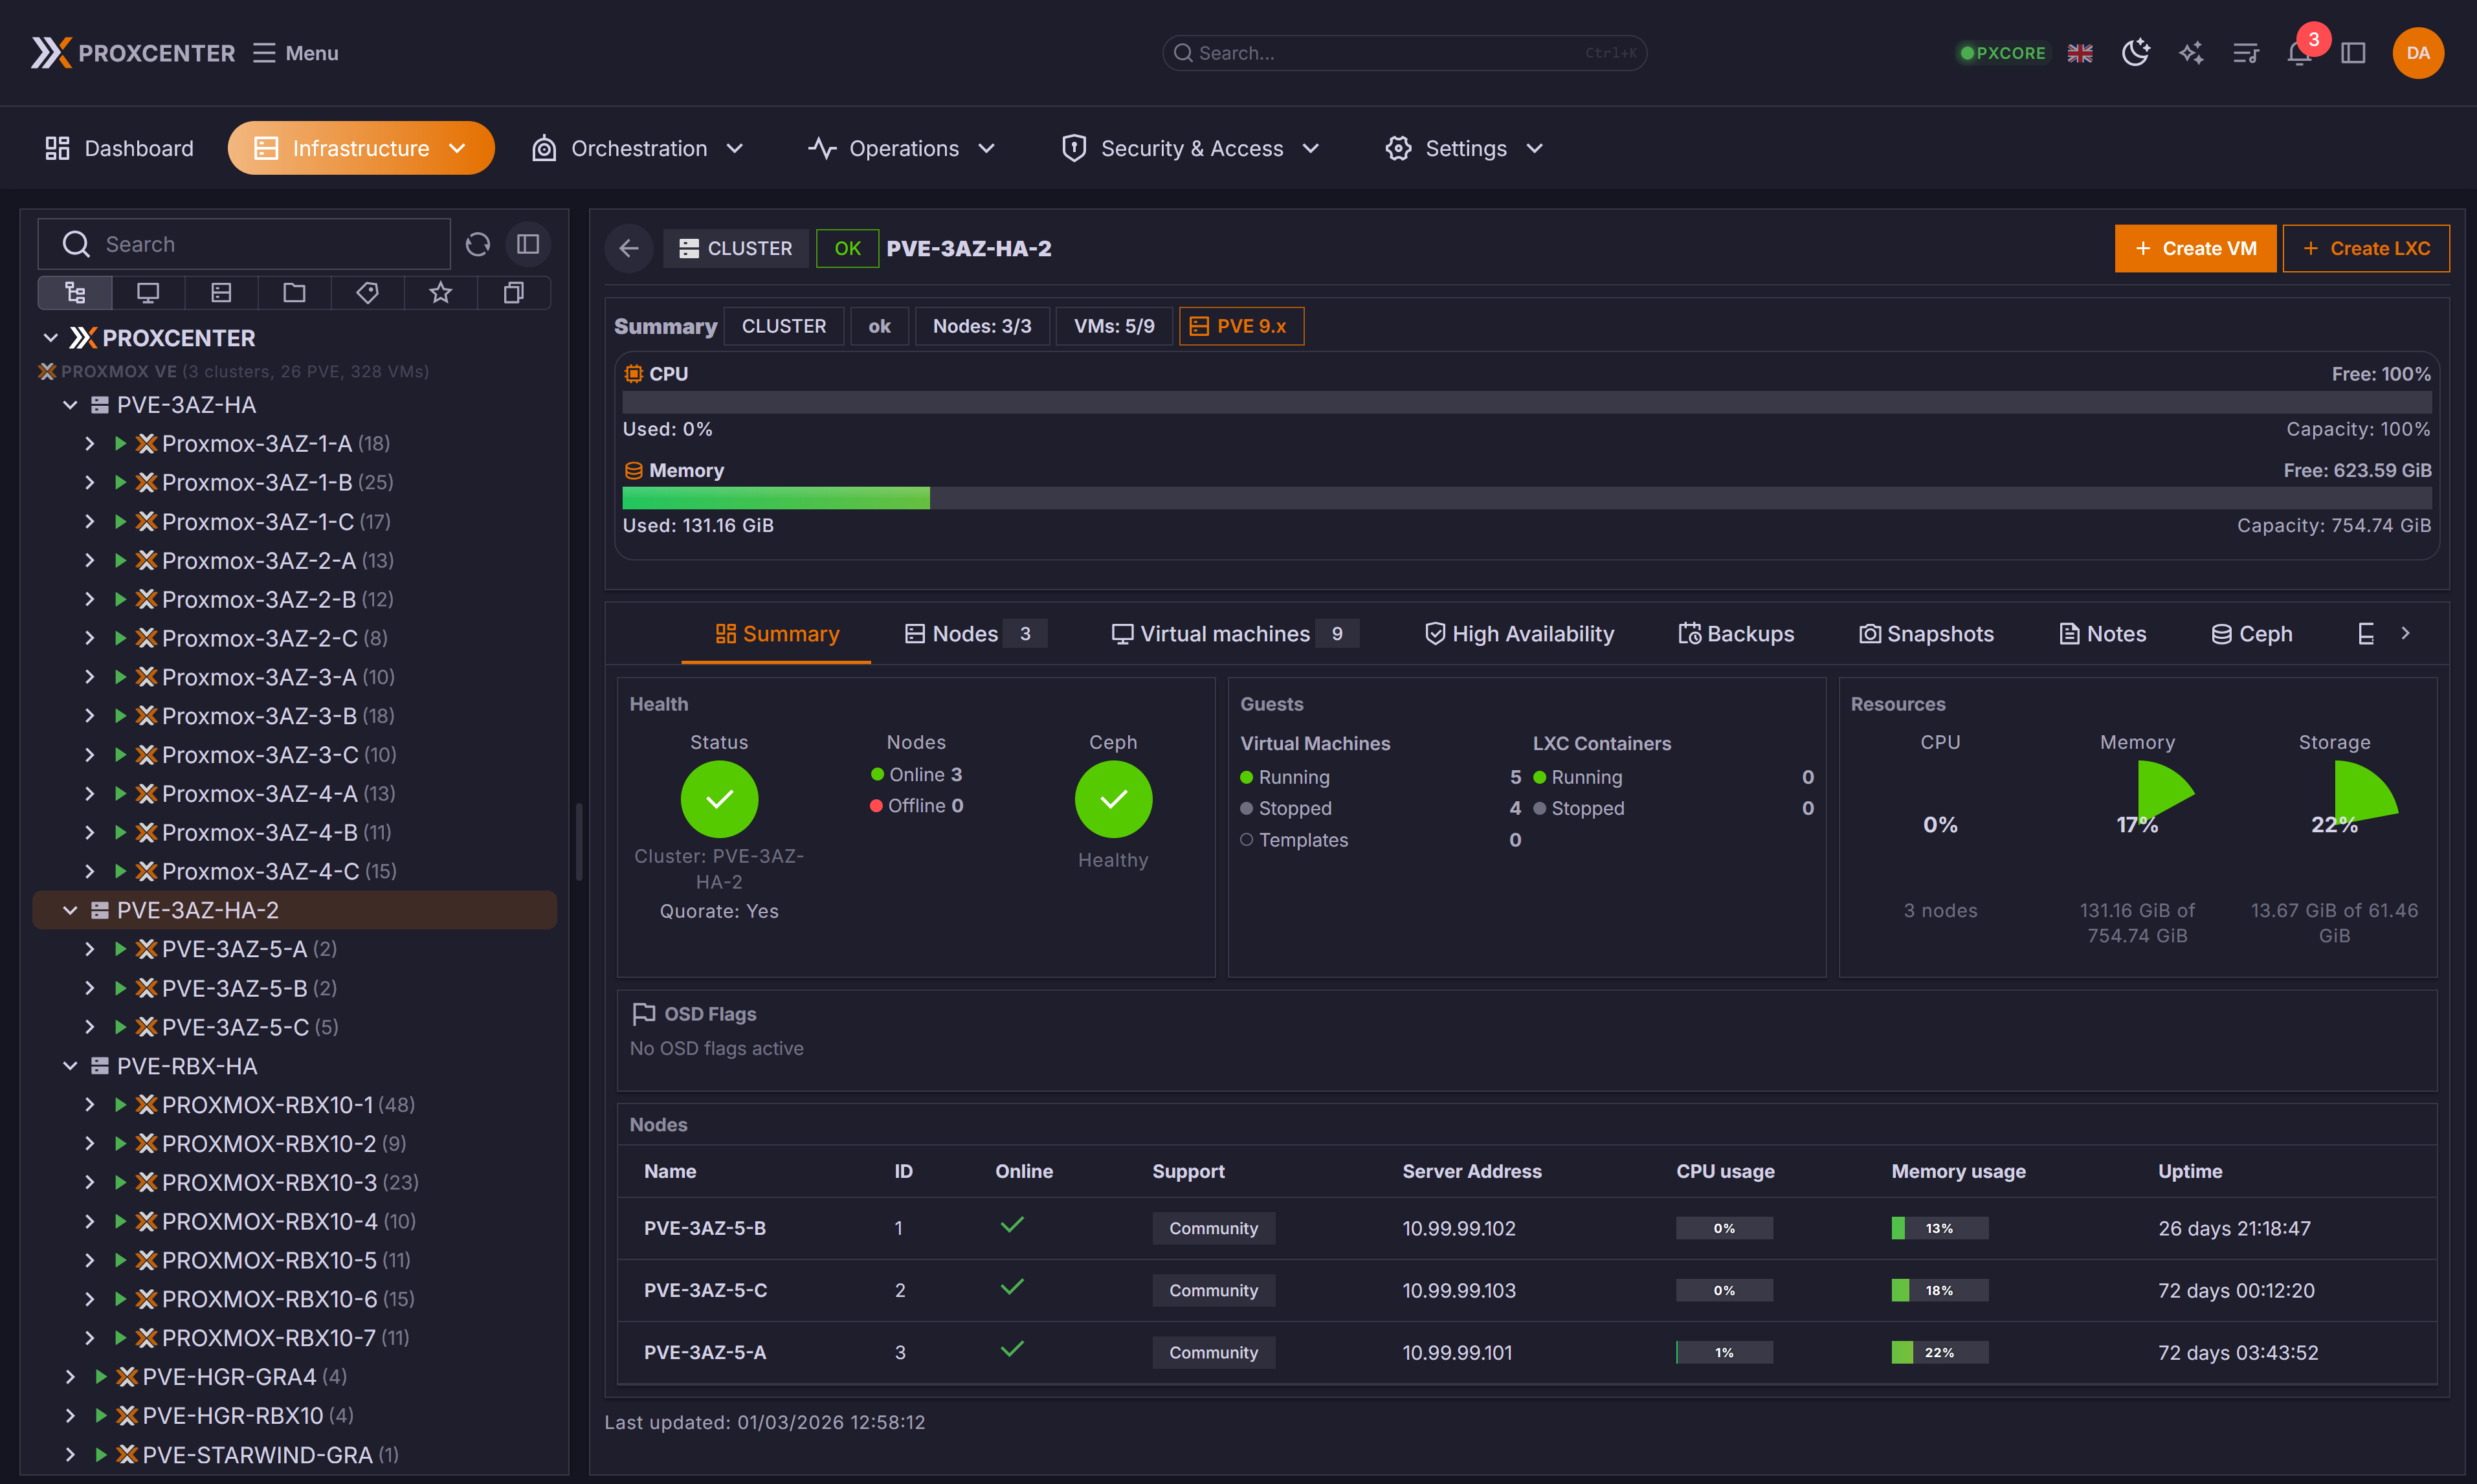Open the favorites star view in sidebar
The image size is (2477, 1484).
439,292
